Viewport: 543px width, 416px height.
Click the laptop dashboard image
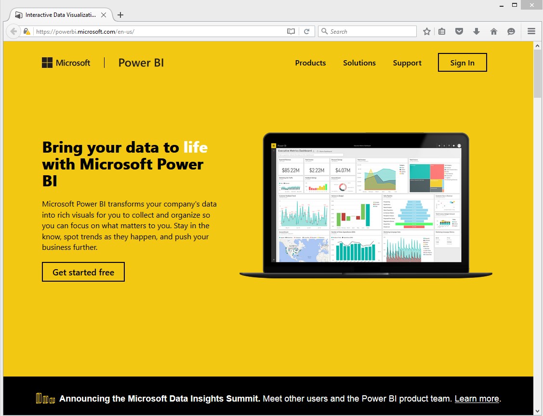coord(366,206)
